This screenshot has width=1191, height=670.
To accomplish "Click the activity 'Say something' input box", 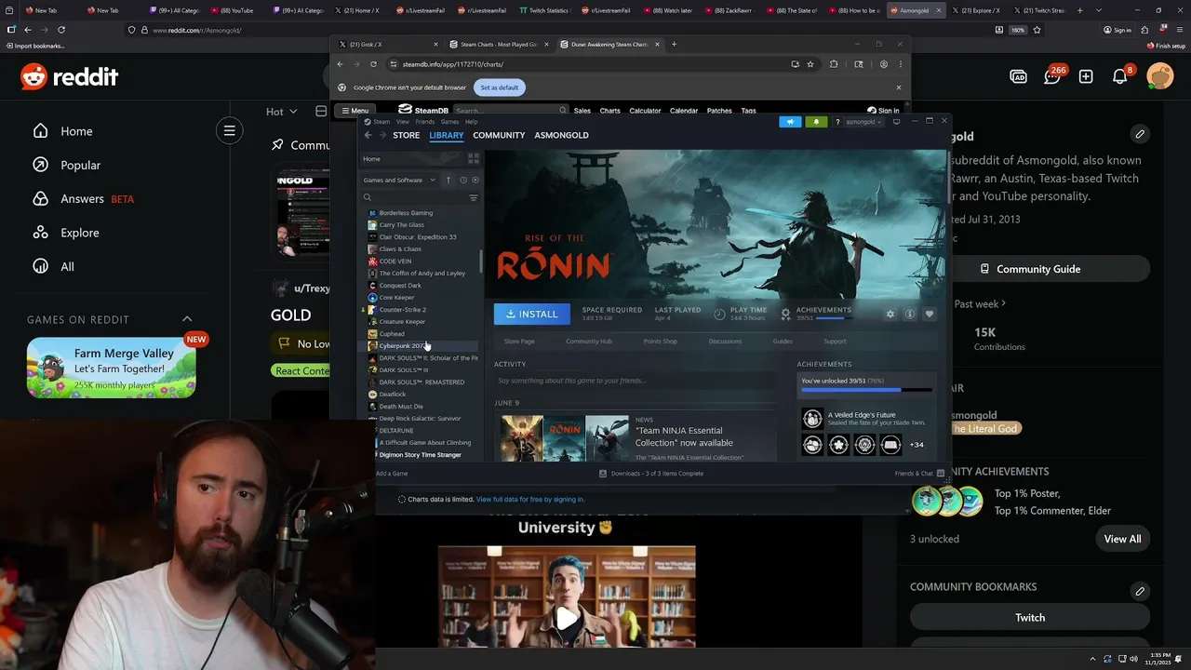I will 635,381.
